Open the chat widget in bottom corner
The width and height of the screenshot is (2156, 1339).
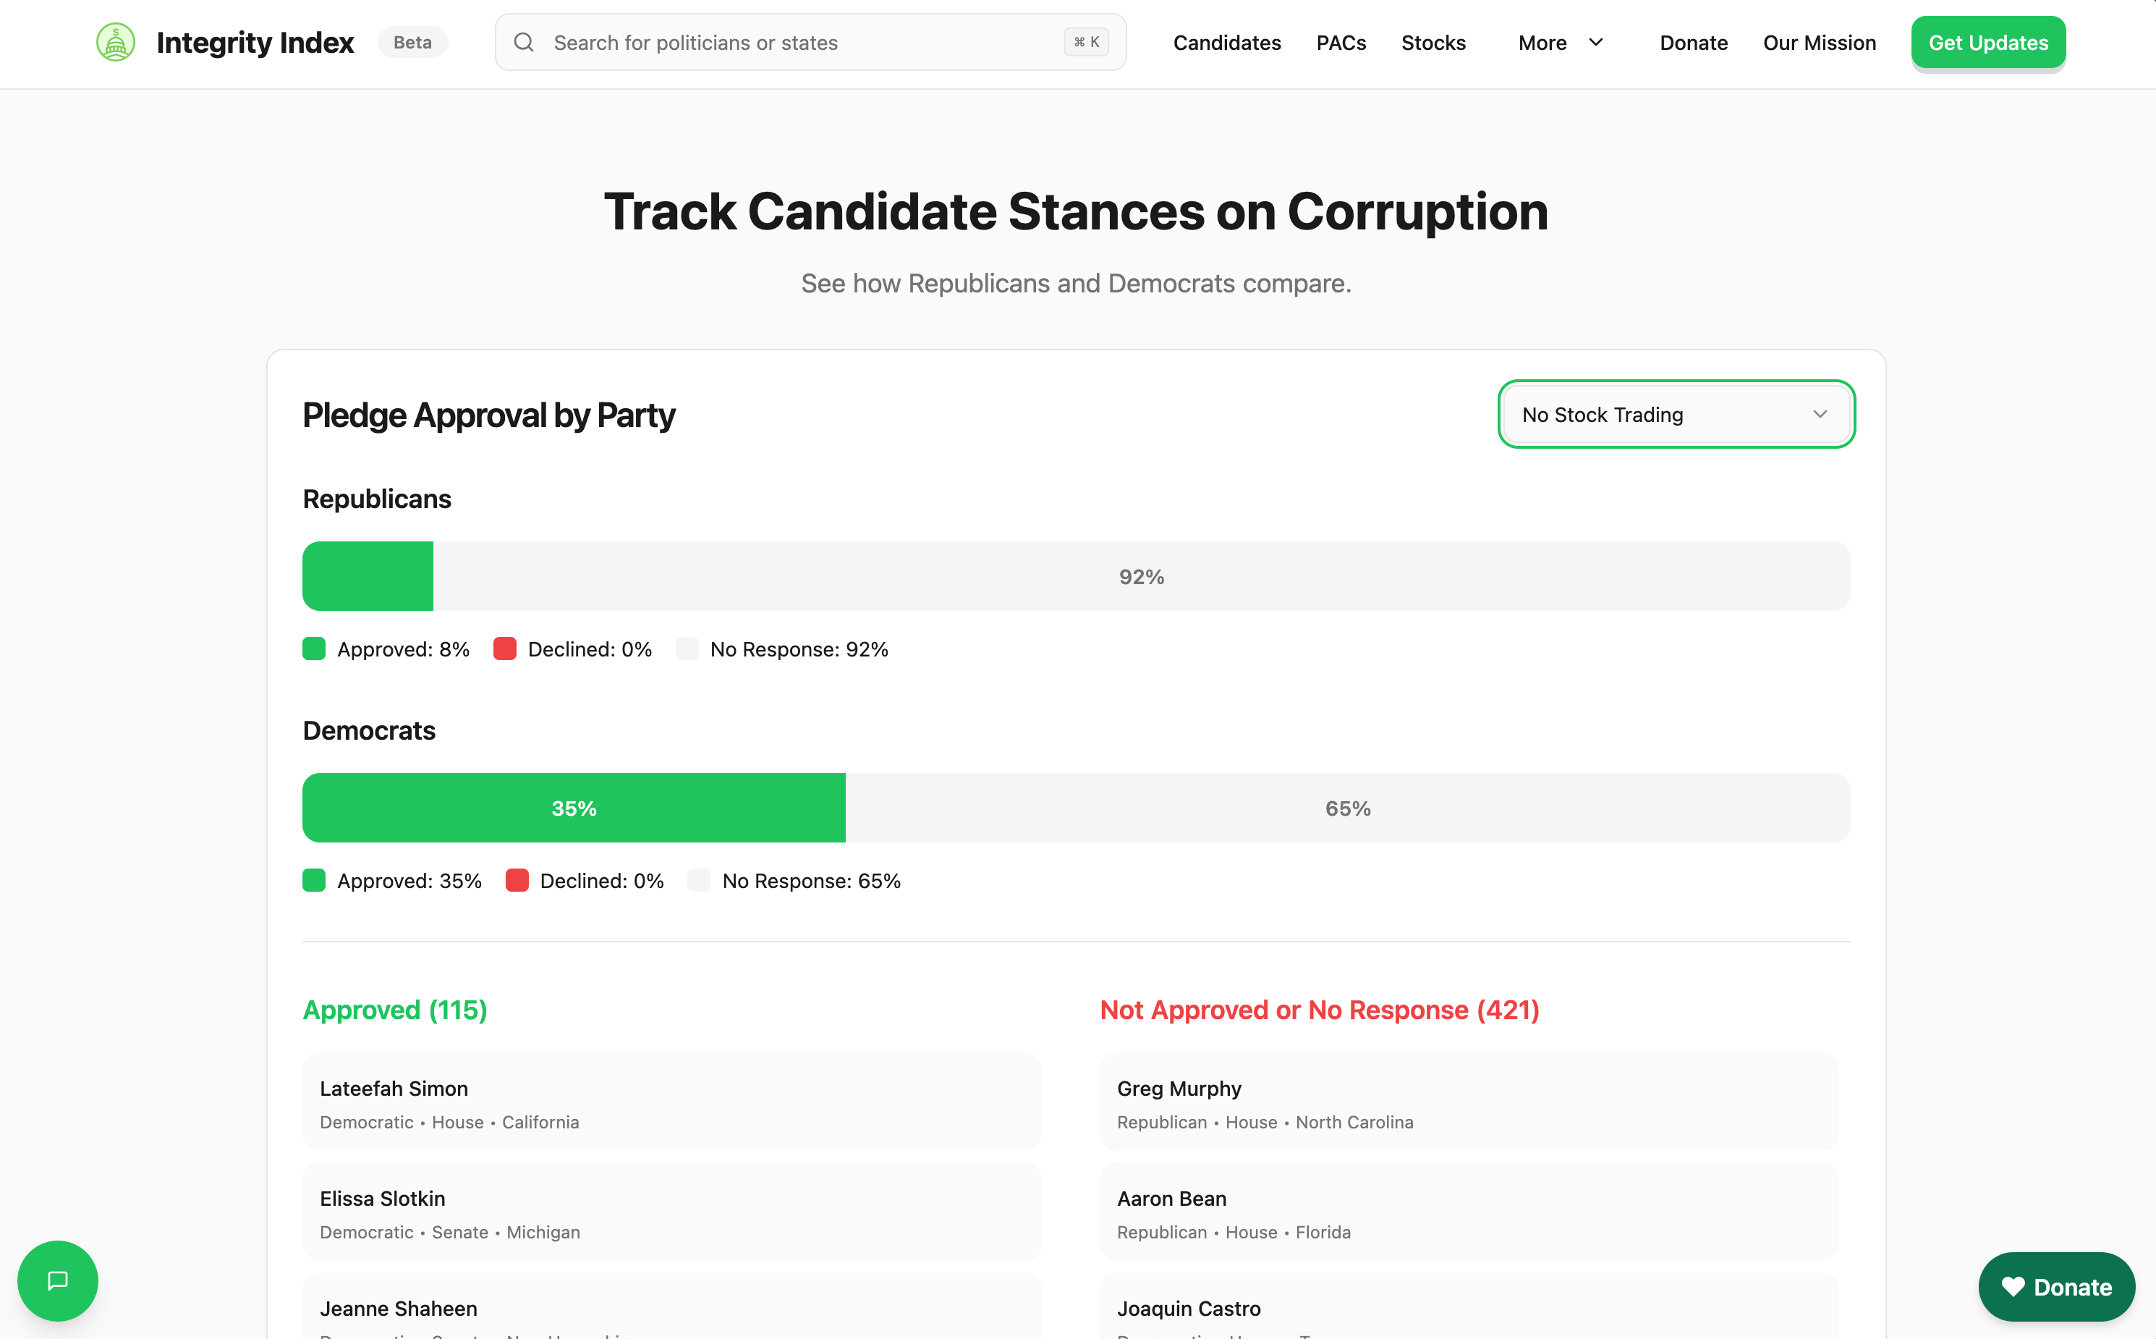point(56,1280)
